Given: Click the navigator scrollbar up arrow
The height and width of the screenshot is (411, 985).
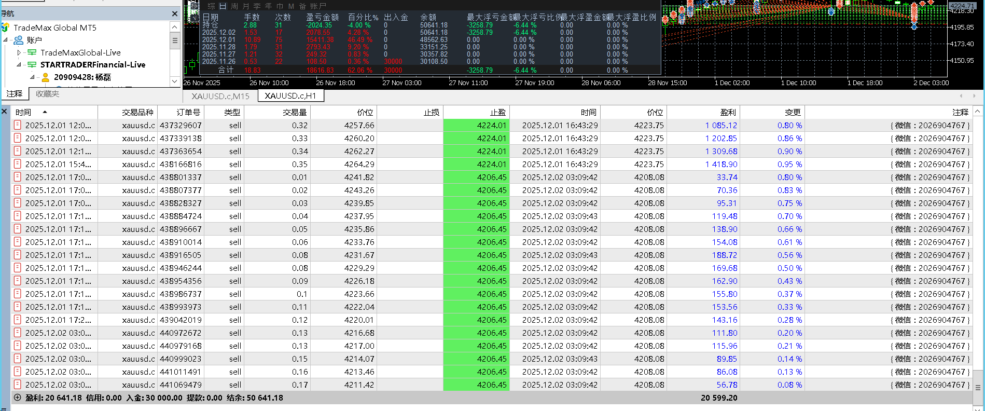Looking at the screenshot, I should coord(175,27).
